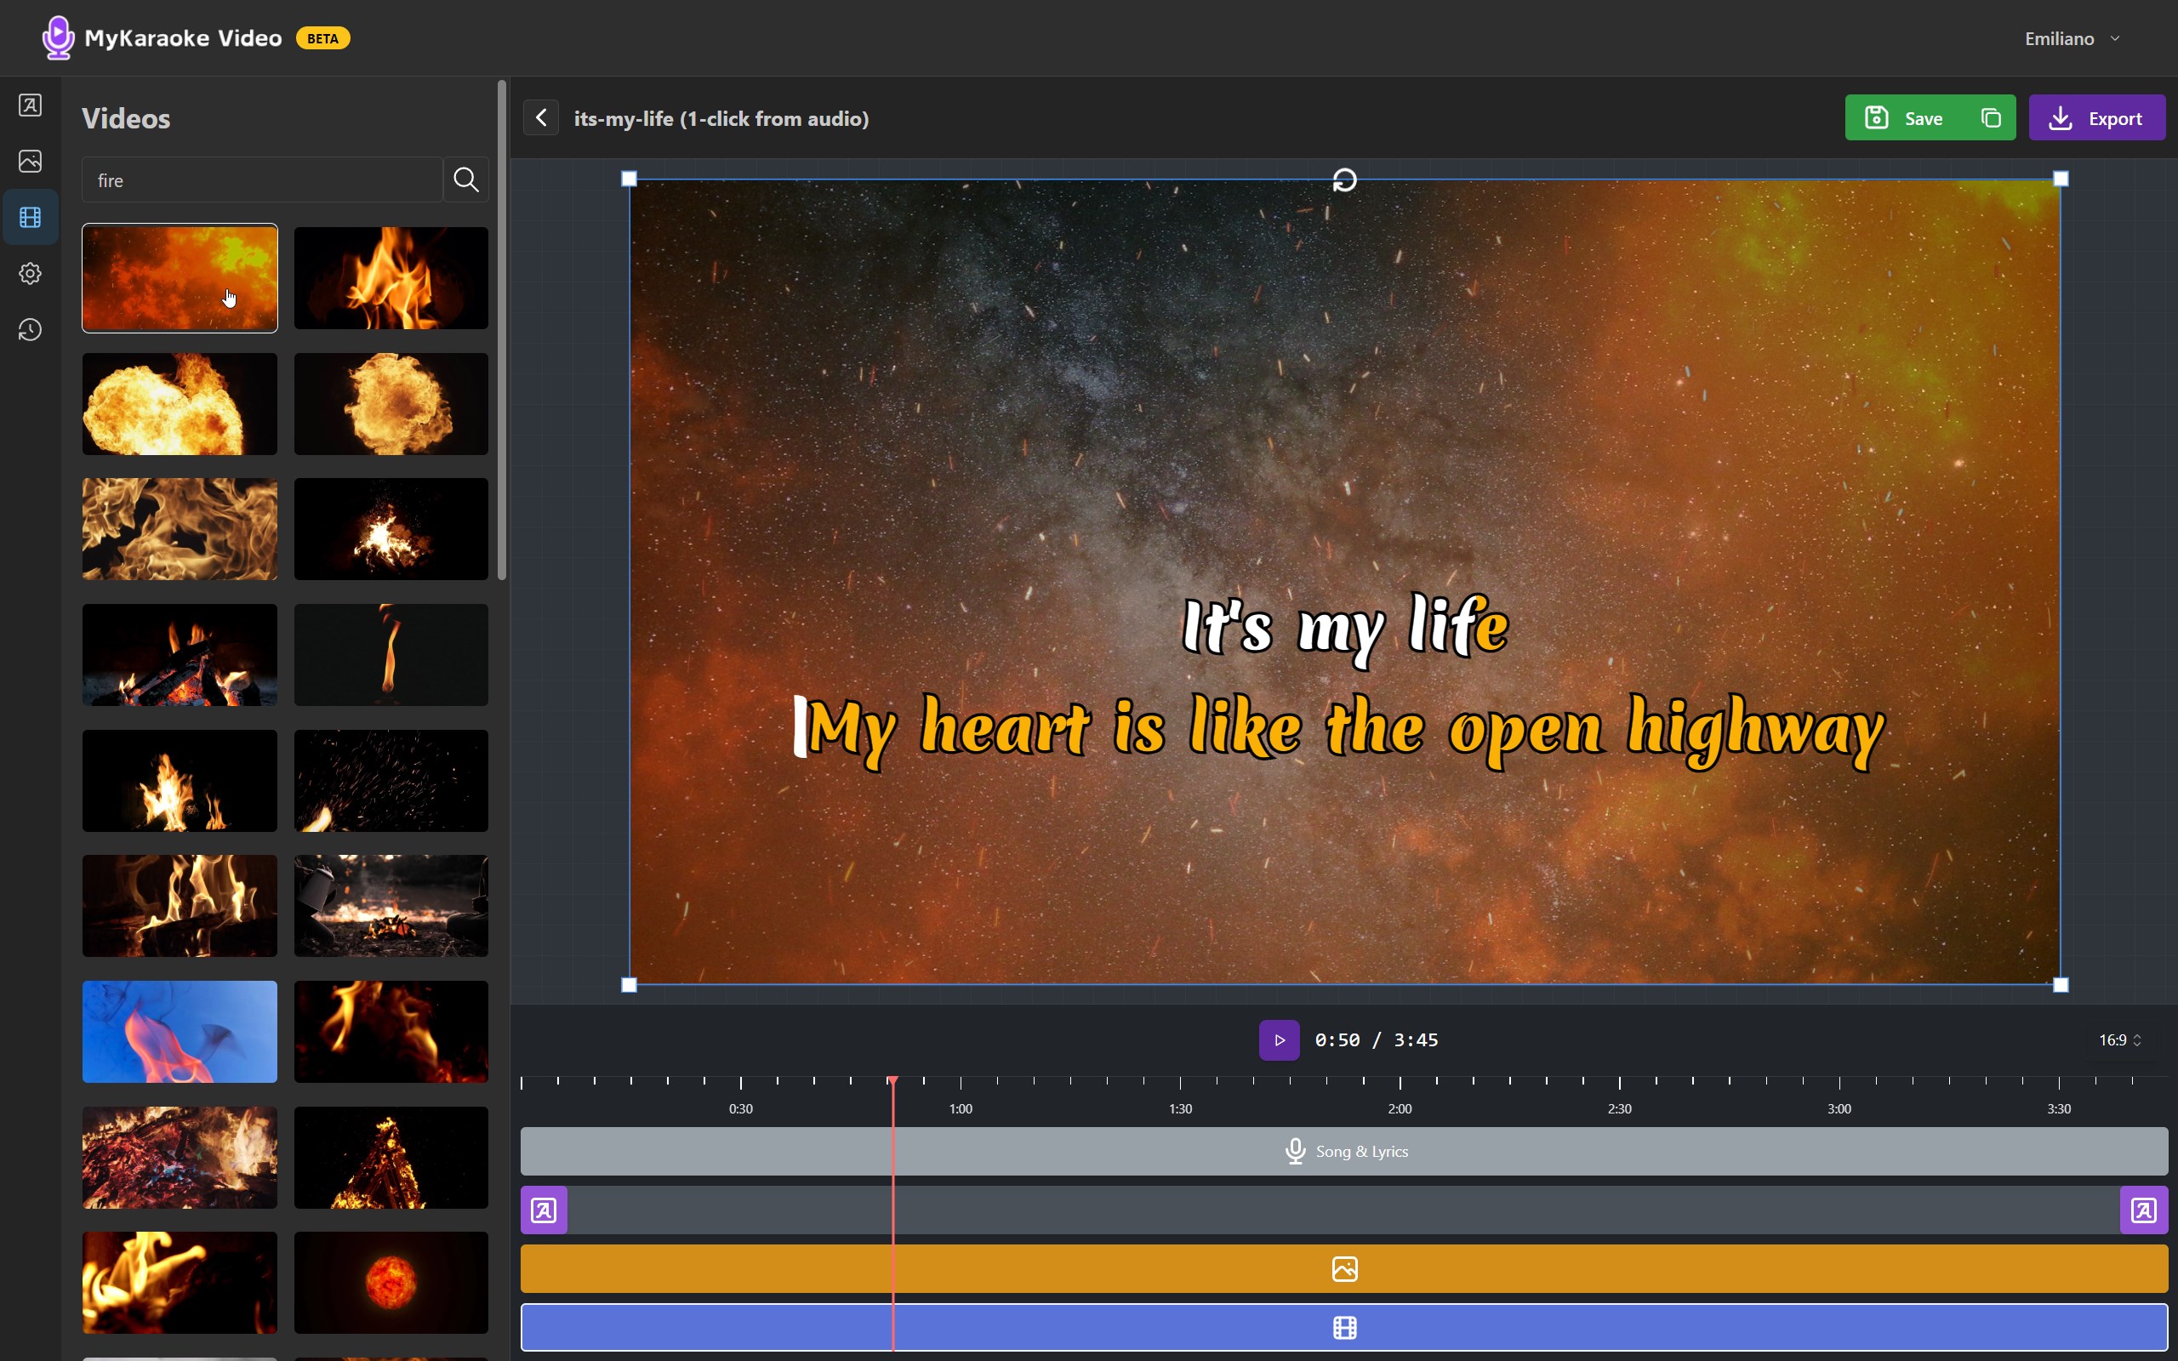Choose the blue background flame video thumbnail
2178x1361 pixels.
click(x=180, y=1032)
